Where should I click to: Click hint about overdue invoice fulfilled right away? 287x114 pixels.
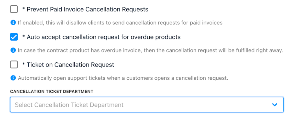pyautogui.click(x=150, y=50)
